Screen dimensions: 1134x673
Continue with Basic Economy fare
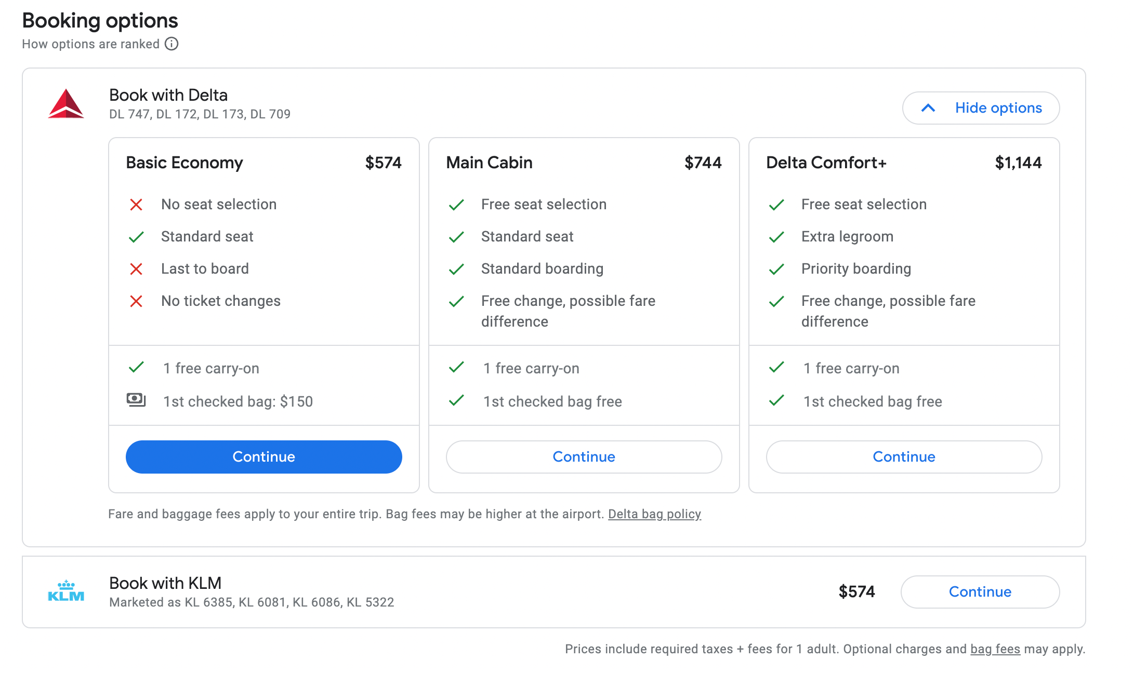tap(263, 457)
